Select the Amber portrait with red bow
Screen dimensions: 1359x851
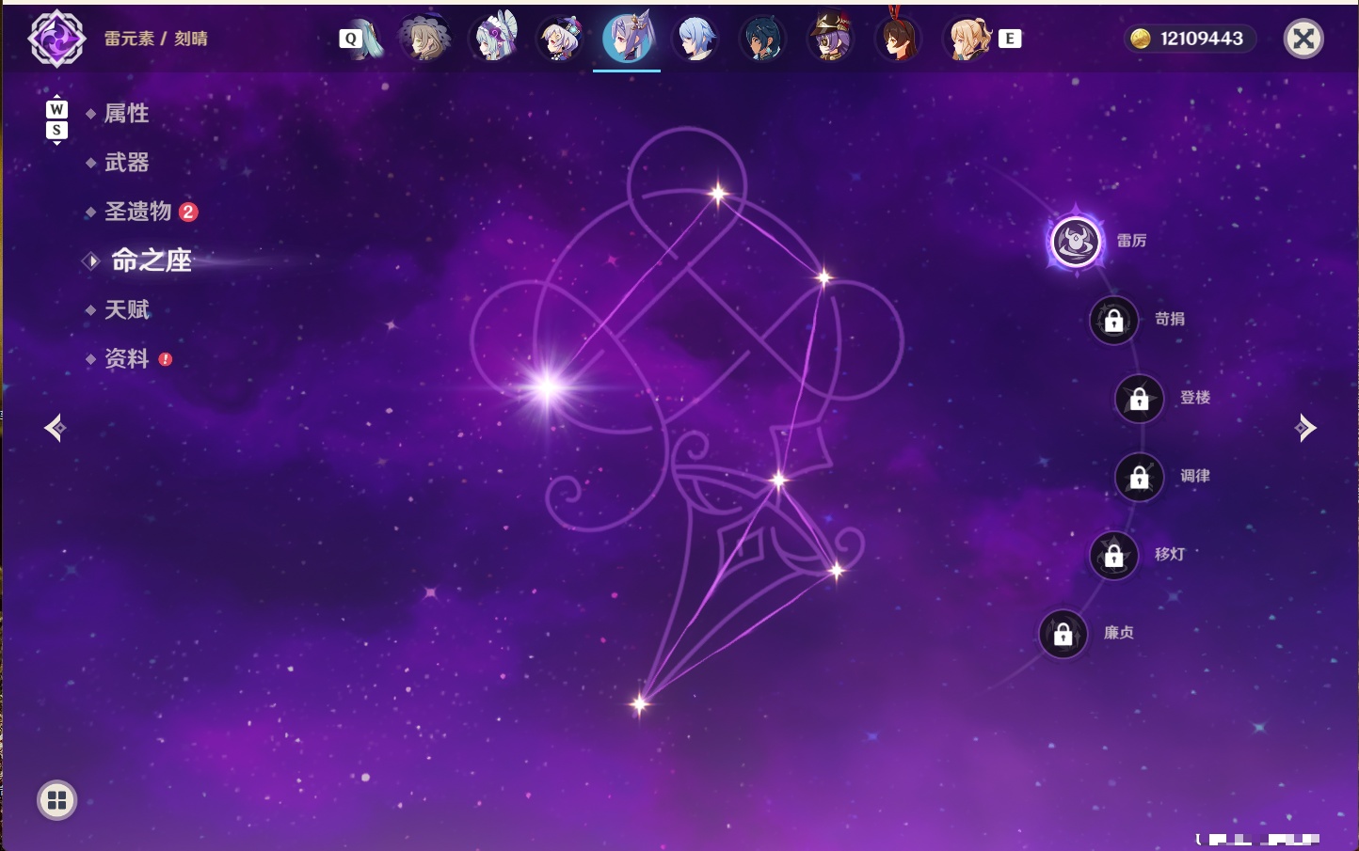(899, 39)
